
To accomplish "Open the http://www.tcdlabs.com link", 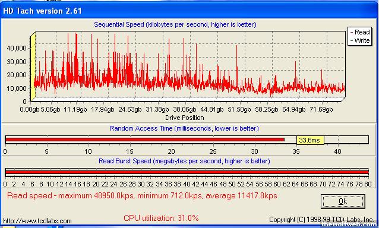I will coord(37,221).
